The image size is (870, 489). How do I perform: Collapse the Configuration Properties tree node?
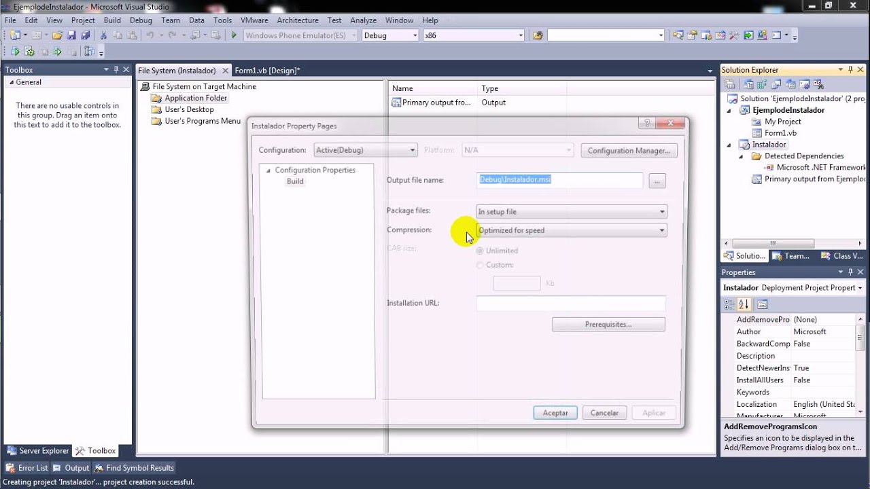click(x=268, y=170)
